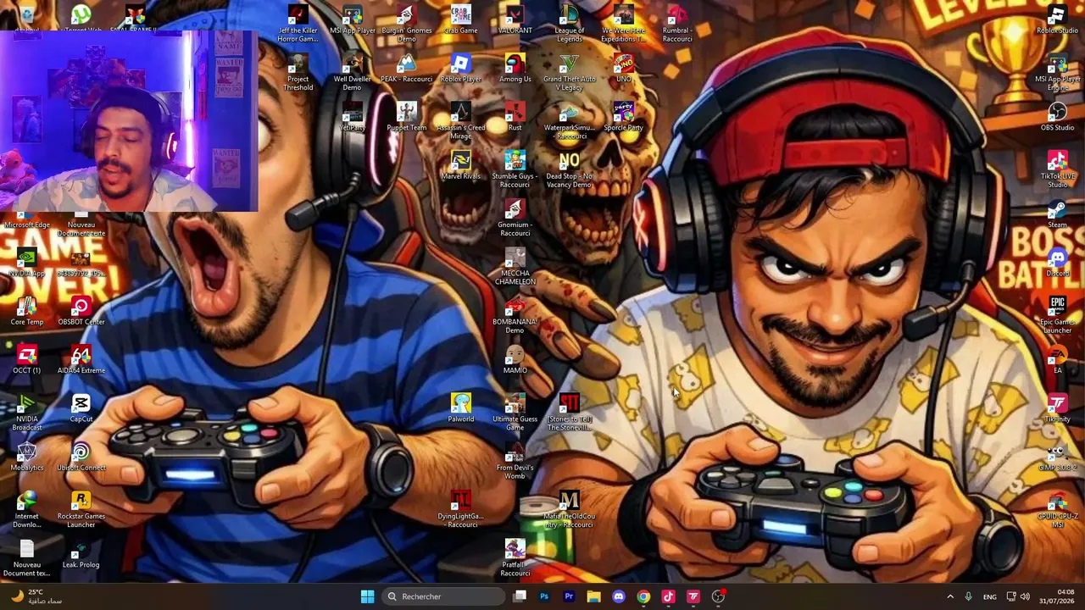Select the Ubisoft Connect icon
1085x610 pixels.
81,457
